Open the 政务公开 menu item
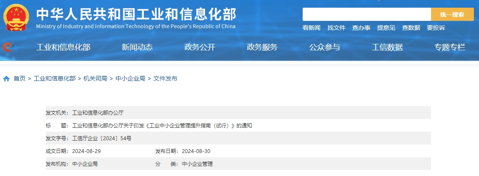The image size is (479, 176). [x=199, y=47]
